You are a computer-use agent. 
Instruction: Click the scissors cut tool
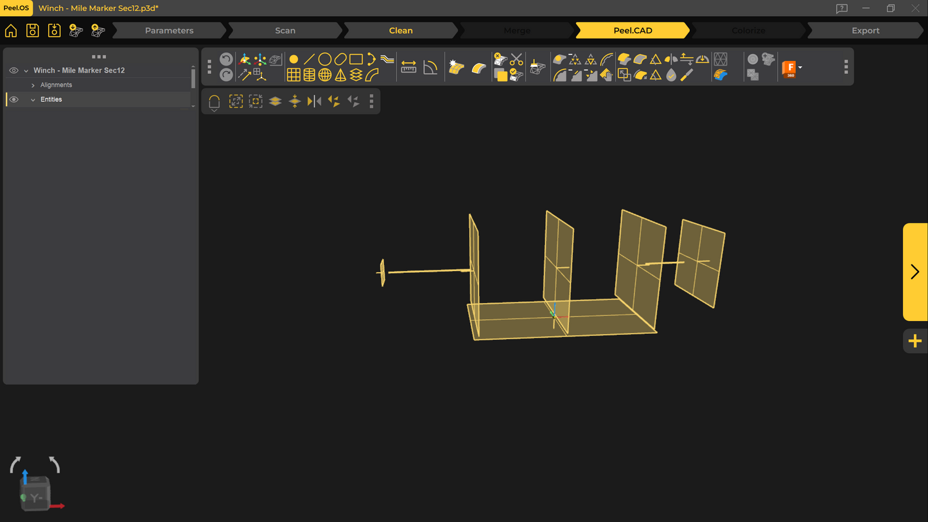[x=516, y=60]
